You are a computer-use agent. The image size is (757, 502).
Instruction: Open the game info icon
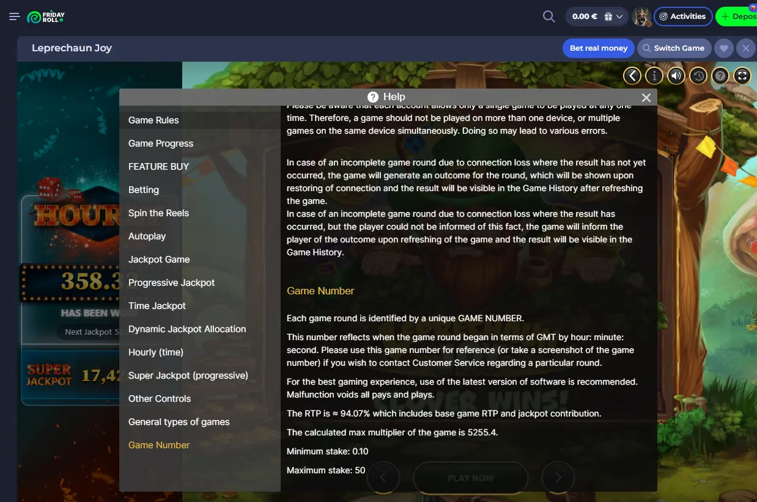[654, 76]
